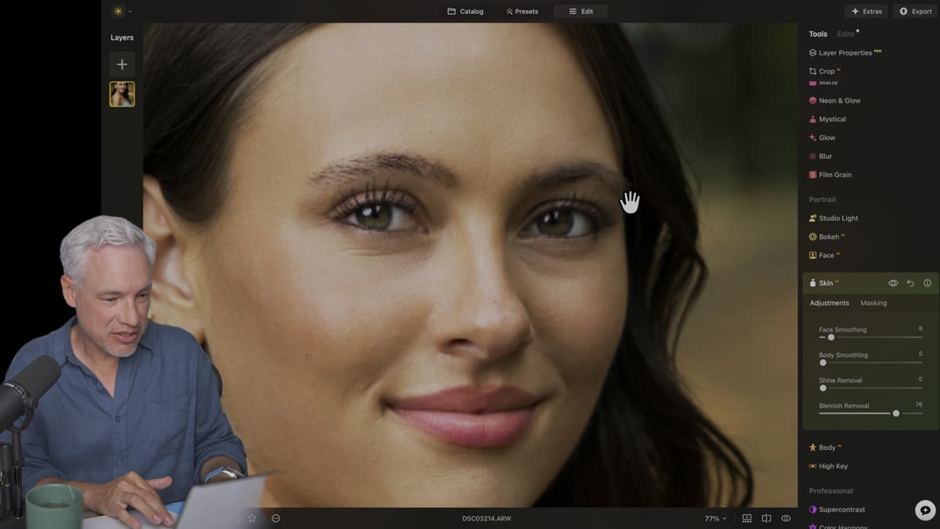Show Skin tool info icon

pyautogui.click(x=927, y=283)
